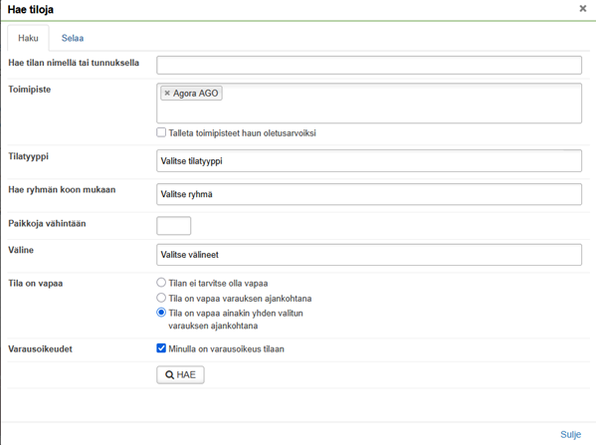The height and width of the screenshot is (445, 596).
Task: Switch to the Selaa tab
Action: [73, 38]
